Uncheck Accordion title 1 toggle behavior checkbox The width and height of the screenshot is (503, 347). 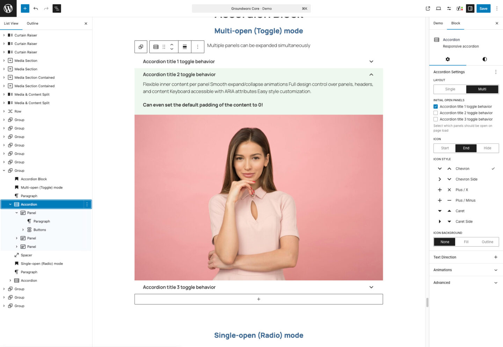click(x=436, y=107)
